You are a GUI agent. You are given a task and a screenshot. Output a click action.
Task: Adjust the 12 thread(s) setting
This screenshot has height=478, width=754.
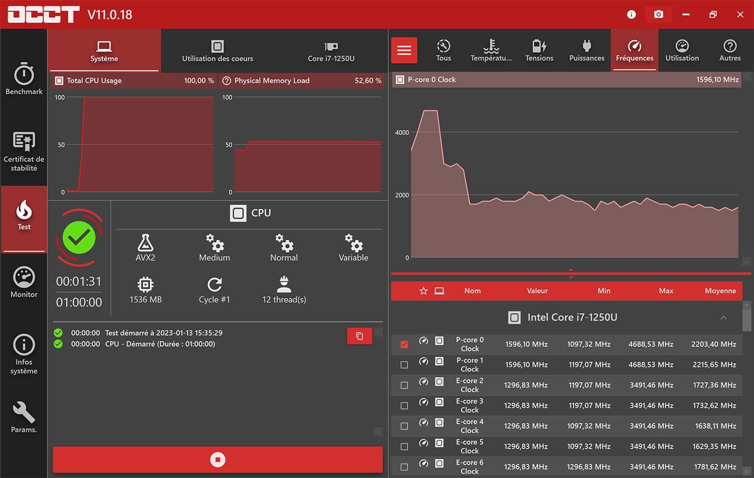(x=284, y=290)
